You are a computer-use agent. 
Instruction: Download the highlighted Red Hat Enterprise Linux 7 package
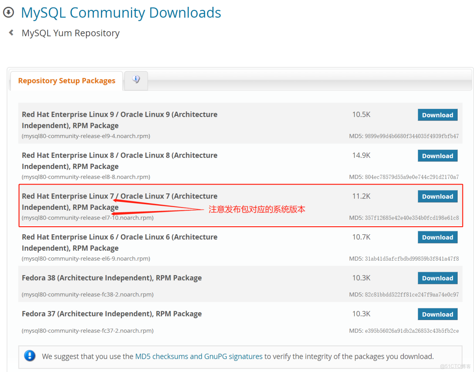click(438, 196)
